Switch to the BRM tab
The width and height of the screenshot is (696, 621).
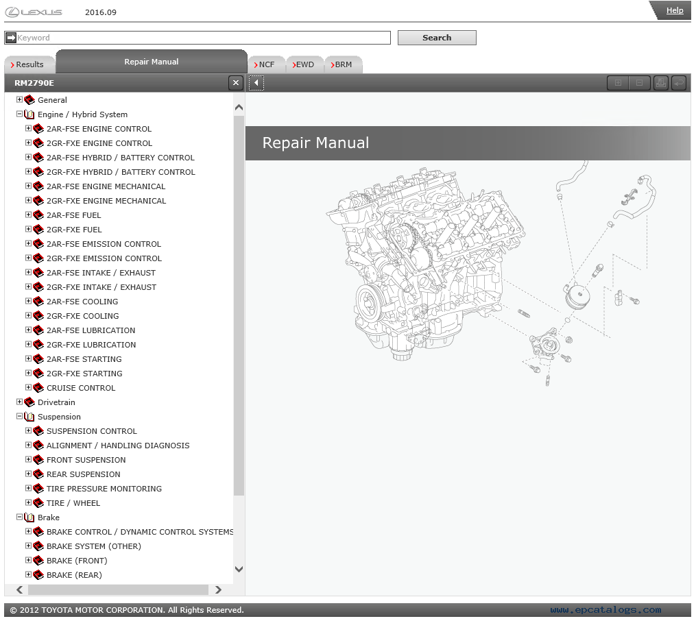tap(343, 64)
